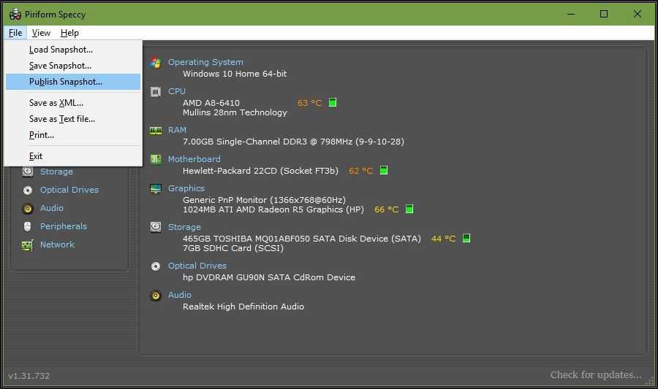Image resolution: width=658 pixels, height=389 pixels.
Task: Select Print from File menu
Action: click(73, 135)
